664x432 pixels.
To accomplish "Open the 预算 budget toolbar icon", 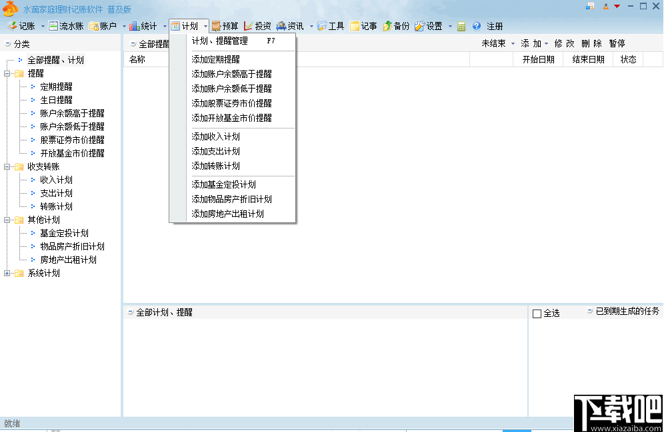I will (x=217, y=26).
